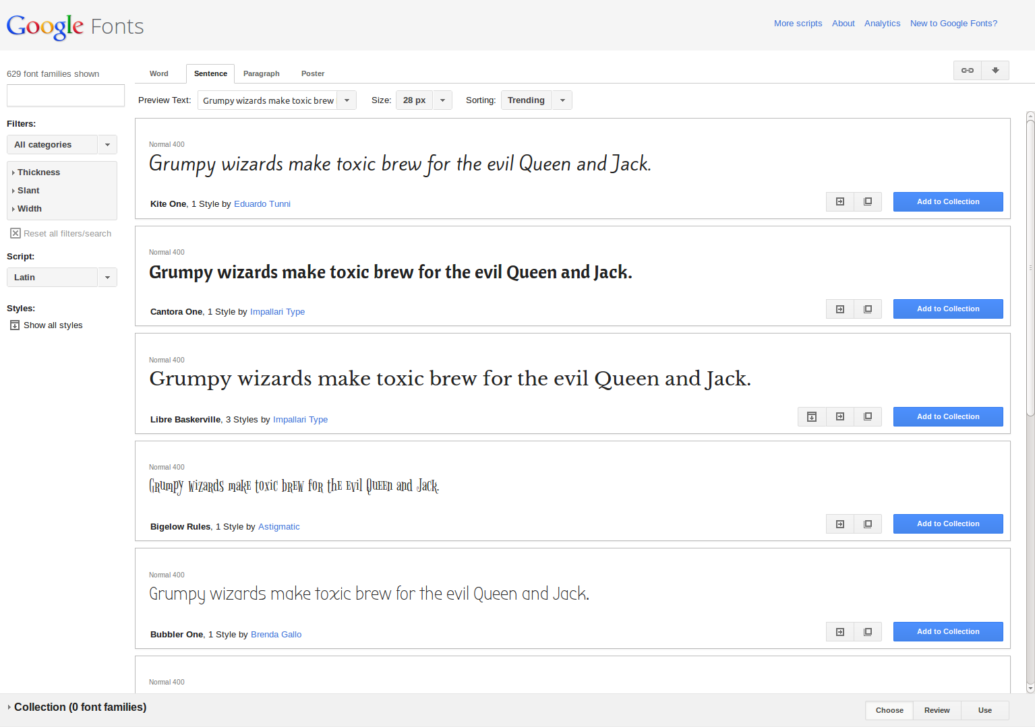Switch to the Poster tab
The width and height of the screenshot is (1035, 727).
point(313,73)
